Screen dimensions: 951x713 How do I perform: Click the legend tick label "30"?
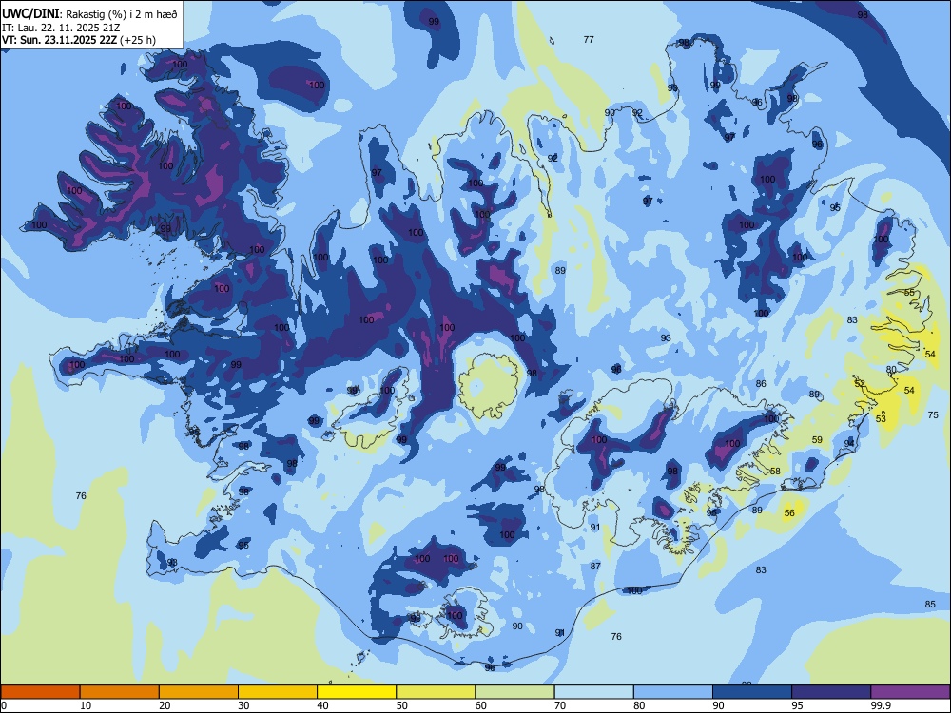tap(243, 705)
